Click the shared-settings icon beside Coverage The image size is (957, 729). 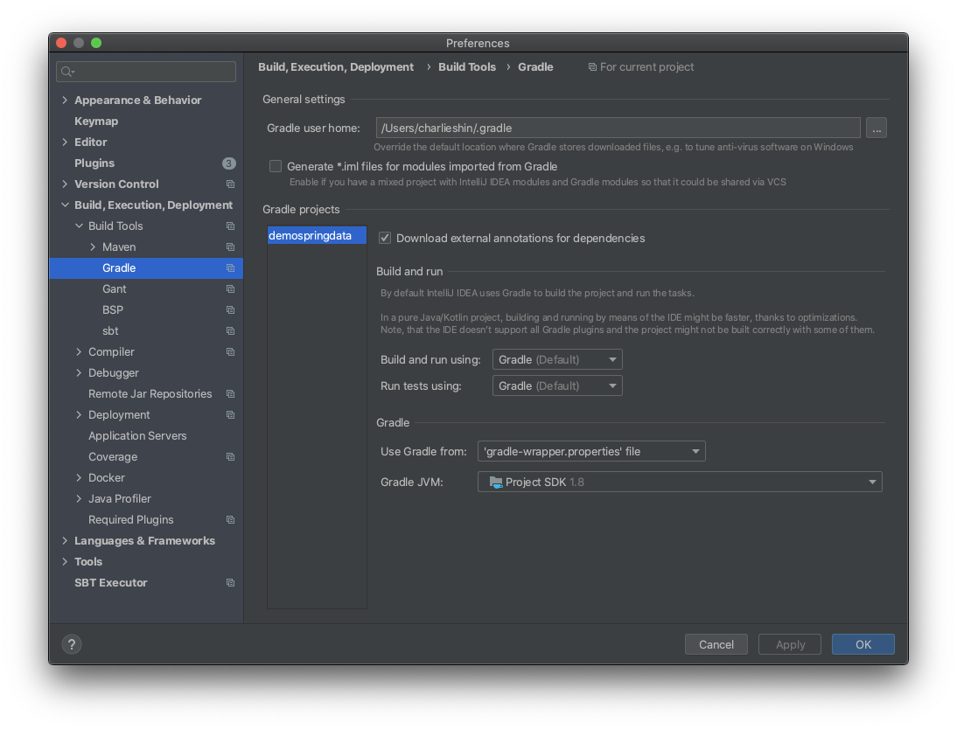[229, 456]
